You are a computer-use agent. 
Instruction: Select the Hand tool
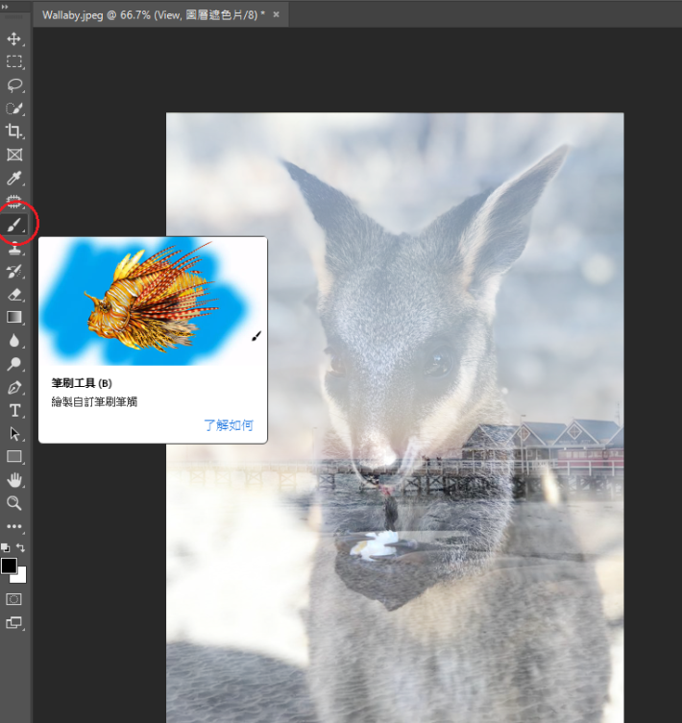point(14,480)
